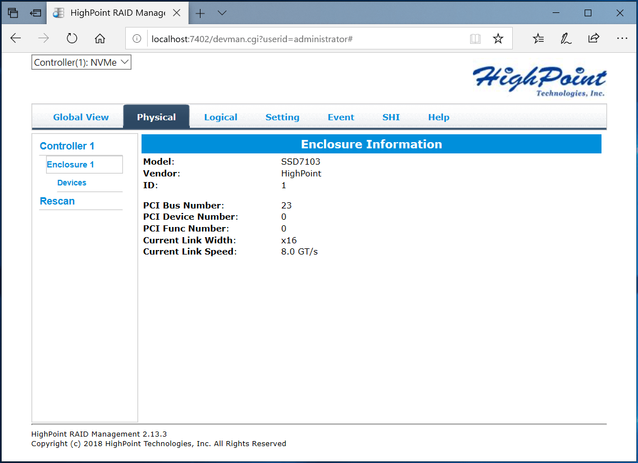Click the browser Back arrow
This screenshot has height=463, width=638.
tap(16, 38)
